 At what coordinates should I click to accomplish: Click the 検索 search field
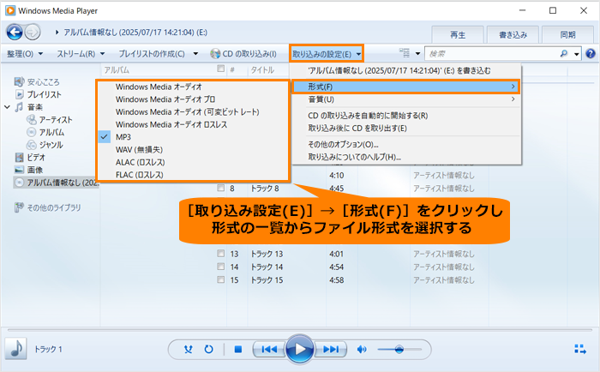492,54
